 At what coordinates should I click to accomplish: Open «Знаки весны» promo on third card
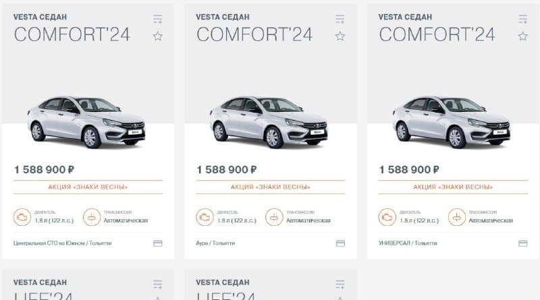click(x=453, y=187)
